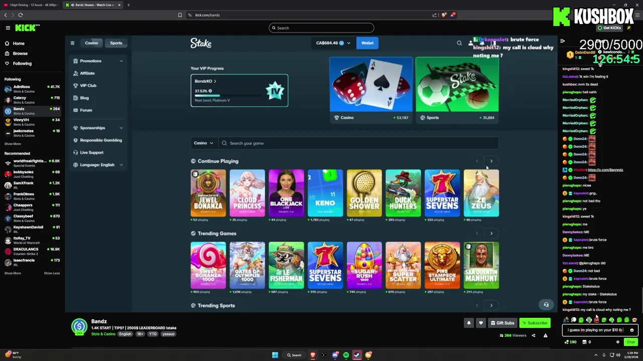This screenshot has width=643, height=361.
Task: Expand the Sponsorships section
Action: coord(98,128)
